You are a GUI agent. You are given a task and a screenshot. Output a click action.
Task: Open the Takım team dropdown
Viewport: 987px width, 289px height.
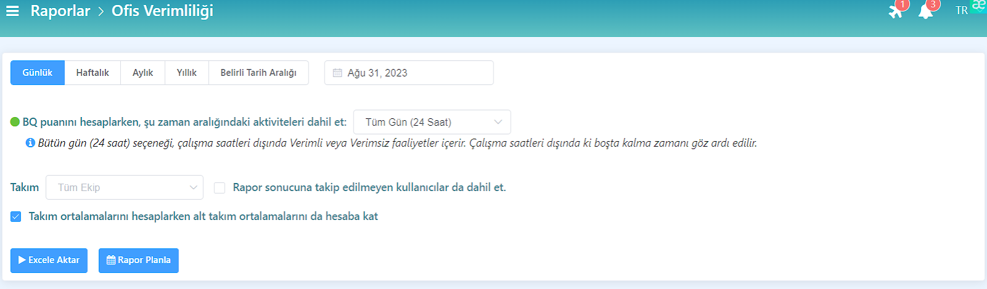[125, 187]
